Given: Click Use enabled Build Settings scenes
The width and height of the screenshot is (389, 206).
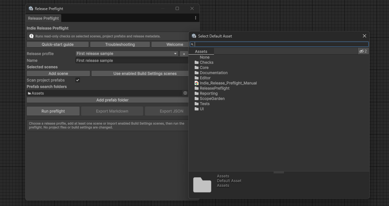Looking at the screenshot, I should [140, 74].
